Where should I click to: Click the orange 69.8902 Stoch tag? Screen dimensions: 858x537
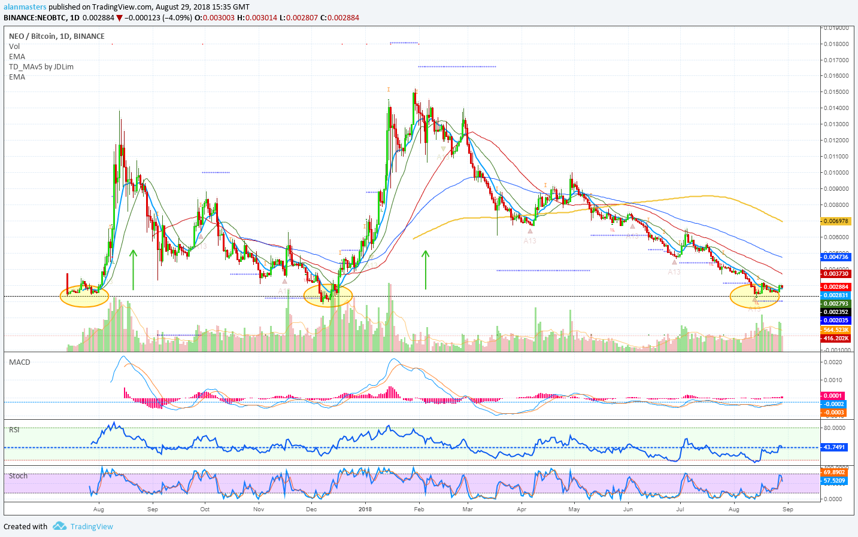(833, 472)
